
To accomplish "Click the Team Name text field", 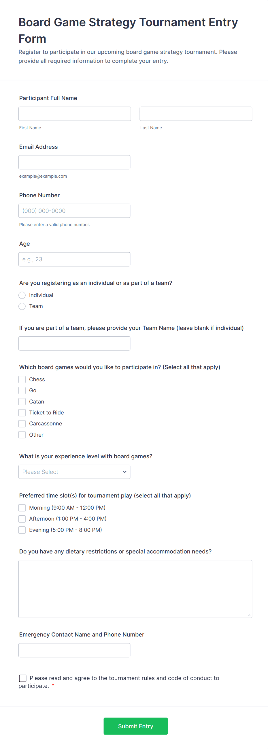I will pos(74,343).
